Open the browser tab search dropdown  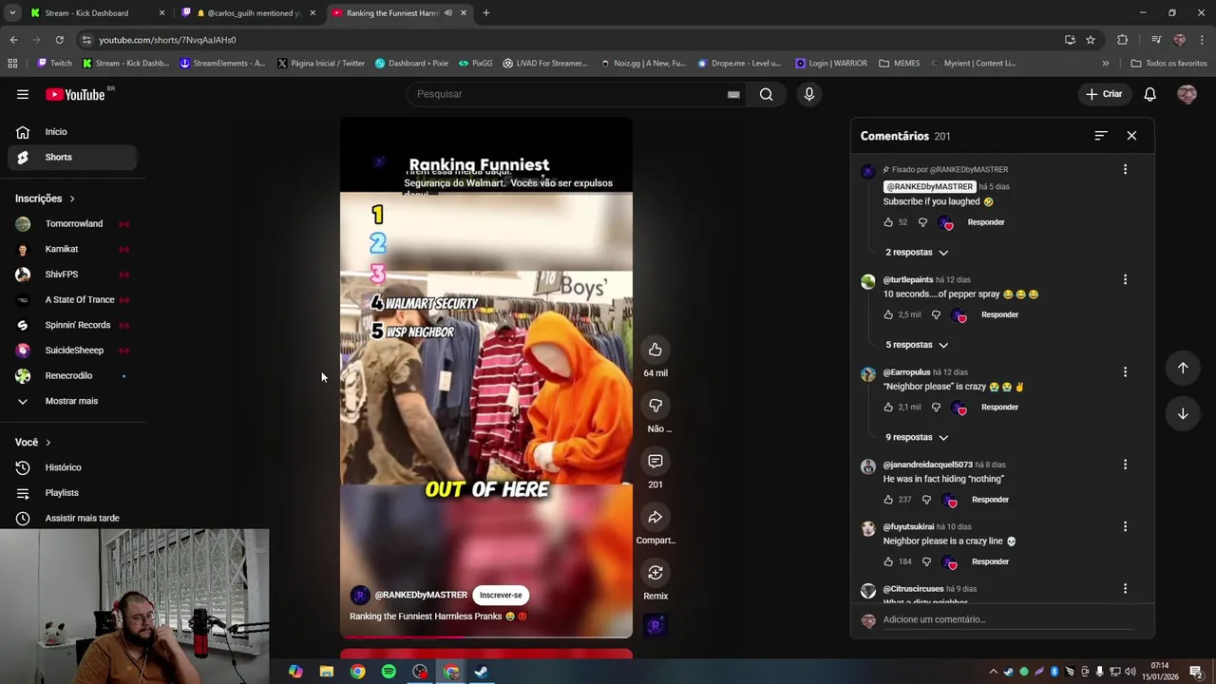[x=12, y=13]
